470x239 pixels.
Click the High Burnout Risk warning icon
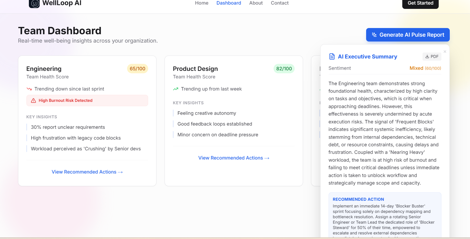(33, 101)
